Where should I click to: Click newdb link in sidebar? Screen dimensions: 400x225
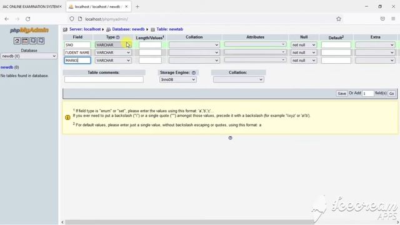(7, 67)
